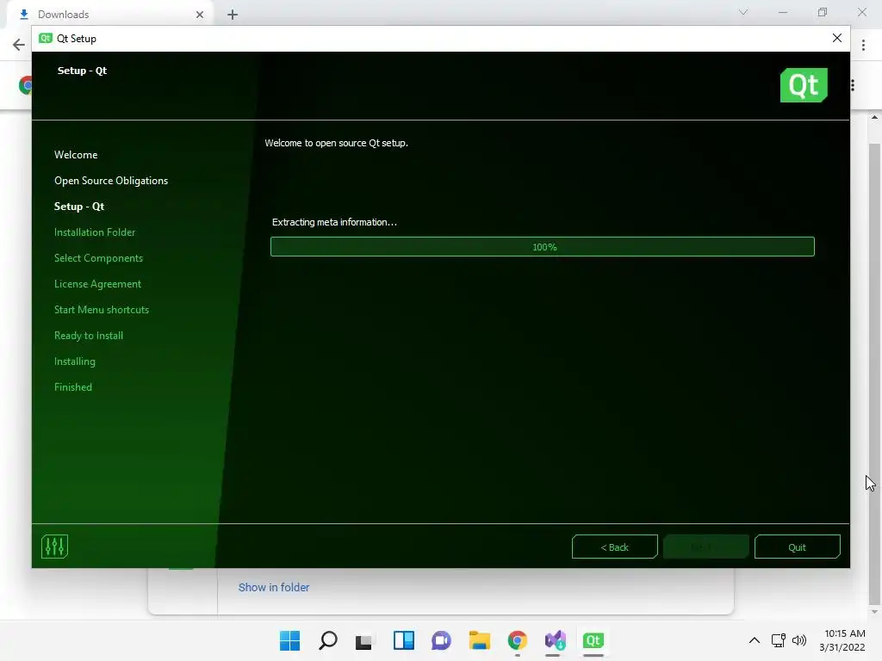Click the Extracting meta information progress bar
882x661 pixels.
tap(543, 247)
